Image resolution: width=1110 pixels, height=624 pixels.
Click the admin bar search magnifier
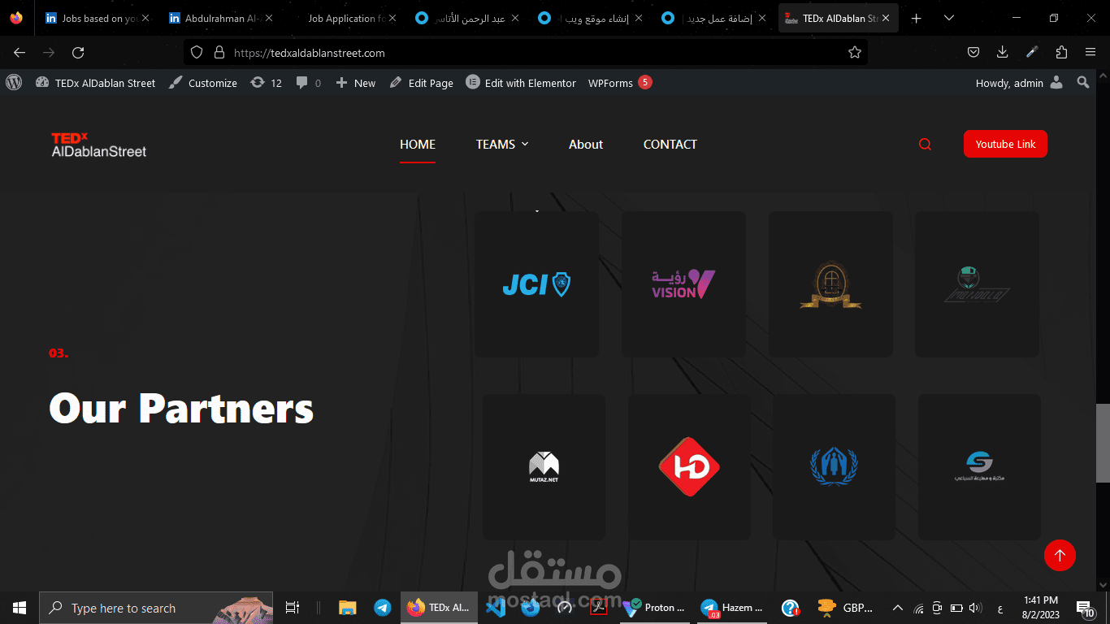(x=1083, y=83)
